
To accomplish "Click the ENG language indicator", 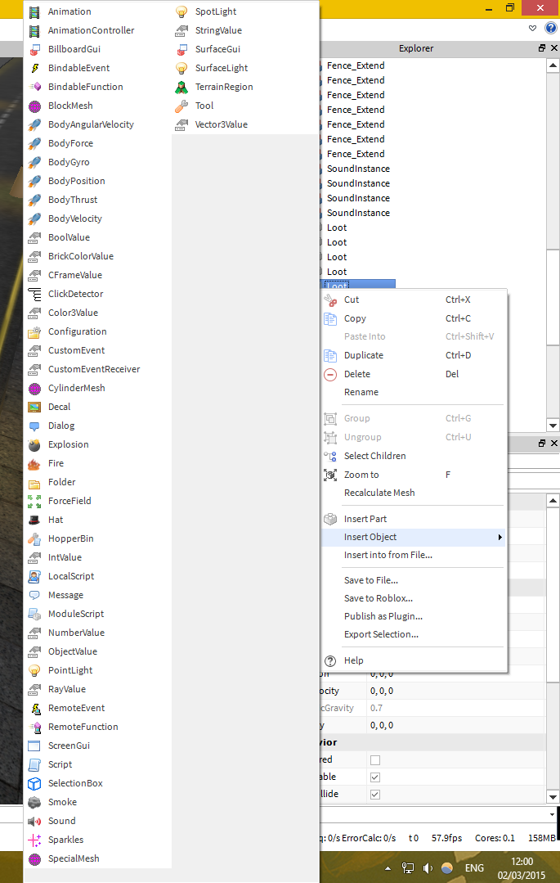I will tap(474, 868).
